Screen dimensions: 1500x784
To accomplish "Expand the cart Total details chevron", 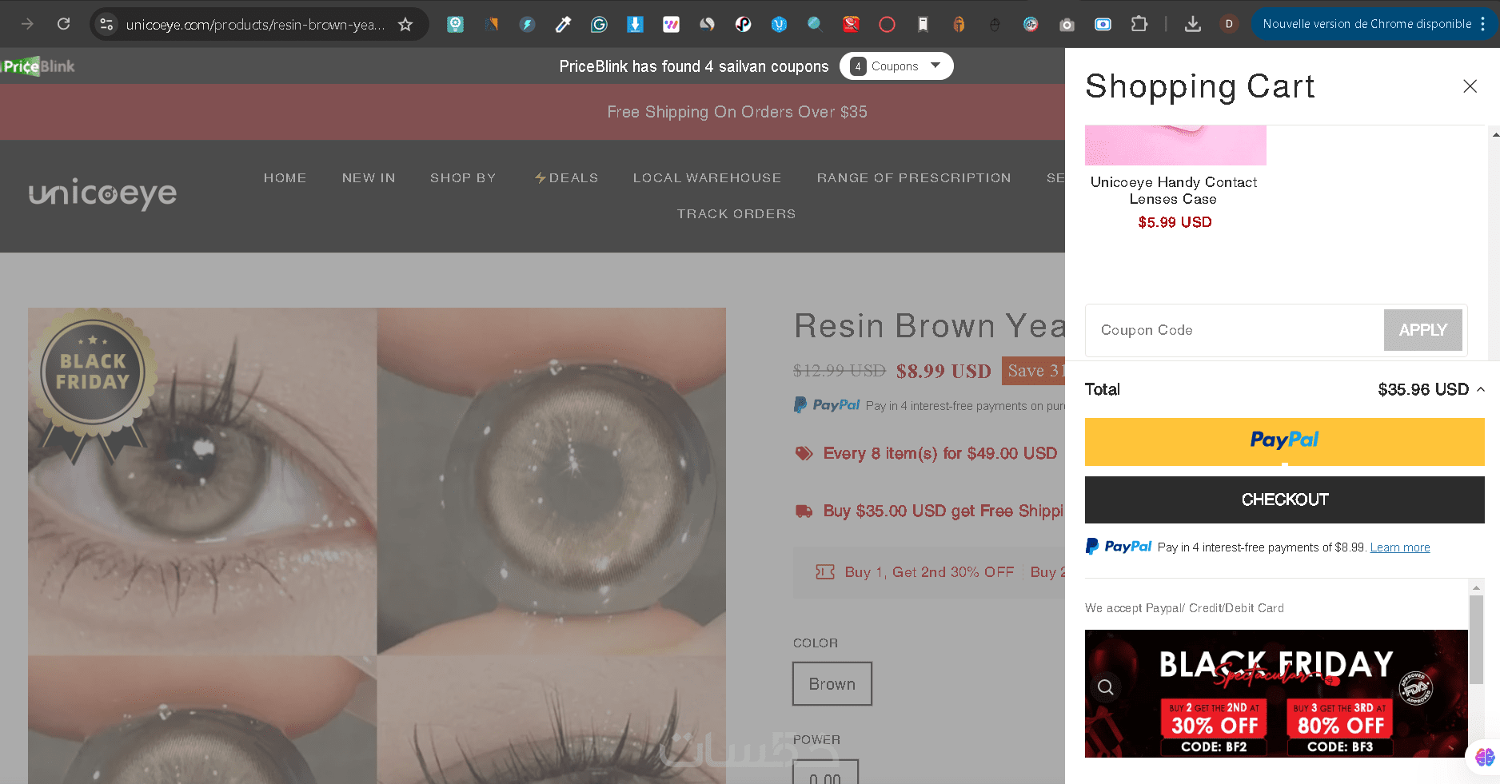I will 1481,389.
